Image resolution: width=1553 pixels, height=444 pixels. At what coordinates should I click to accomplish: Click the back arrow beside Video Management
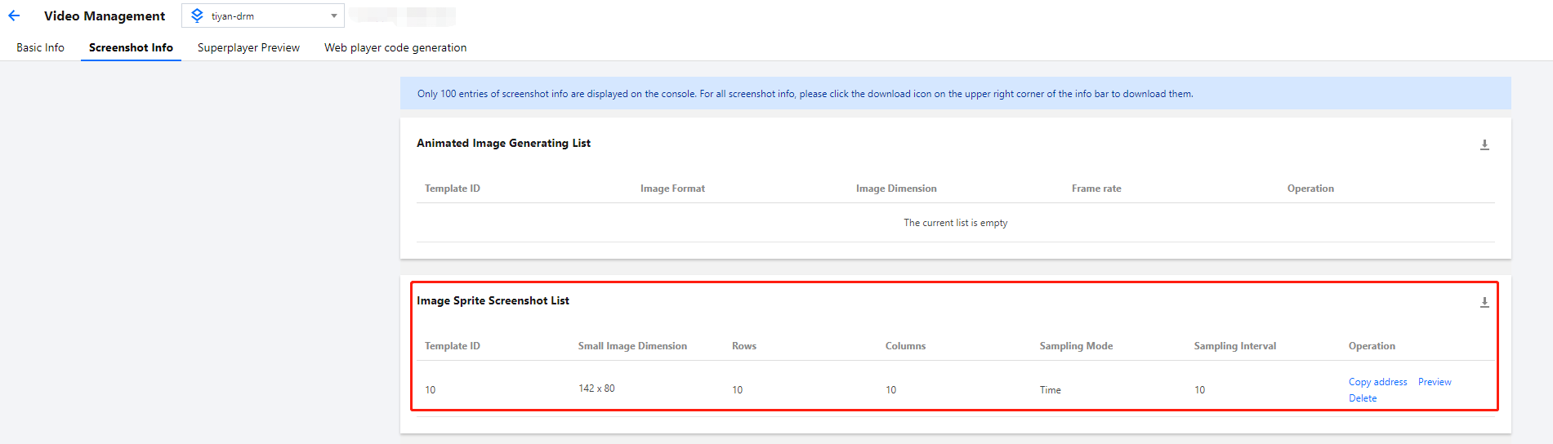pos(14,16)
